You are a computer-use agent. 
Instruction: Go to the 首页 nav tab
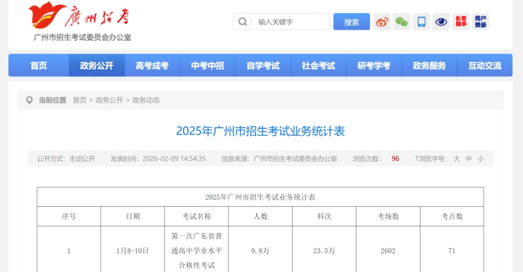click(x=39, y=66)
